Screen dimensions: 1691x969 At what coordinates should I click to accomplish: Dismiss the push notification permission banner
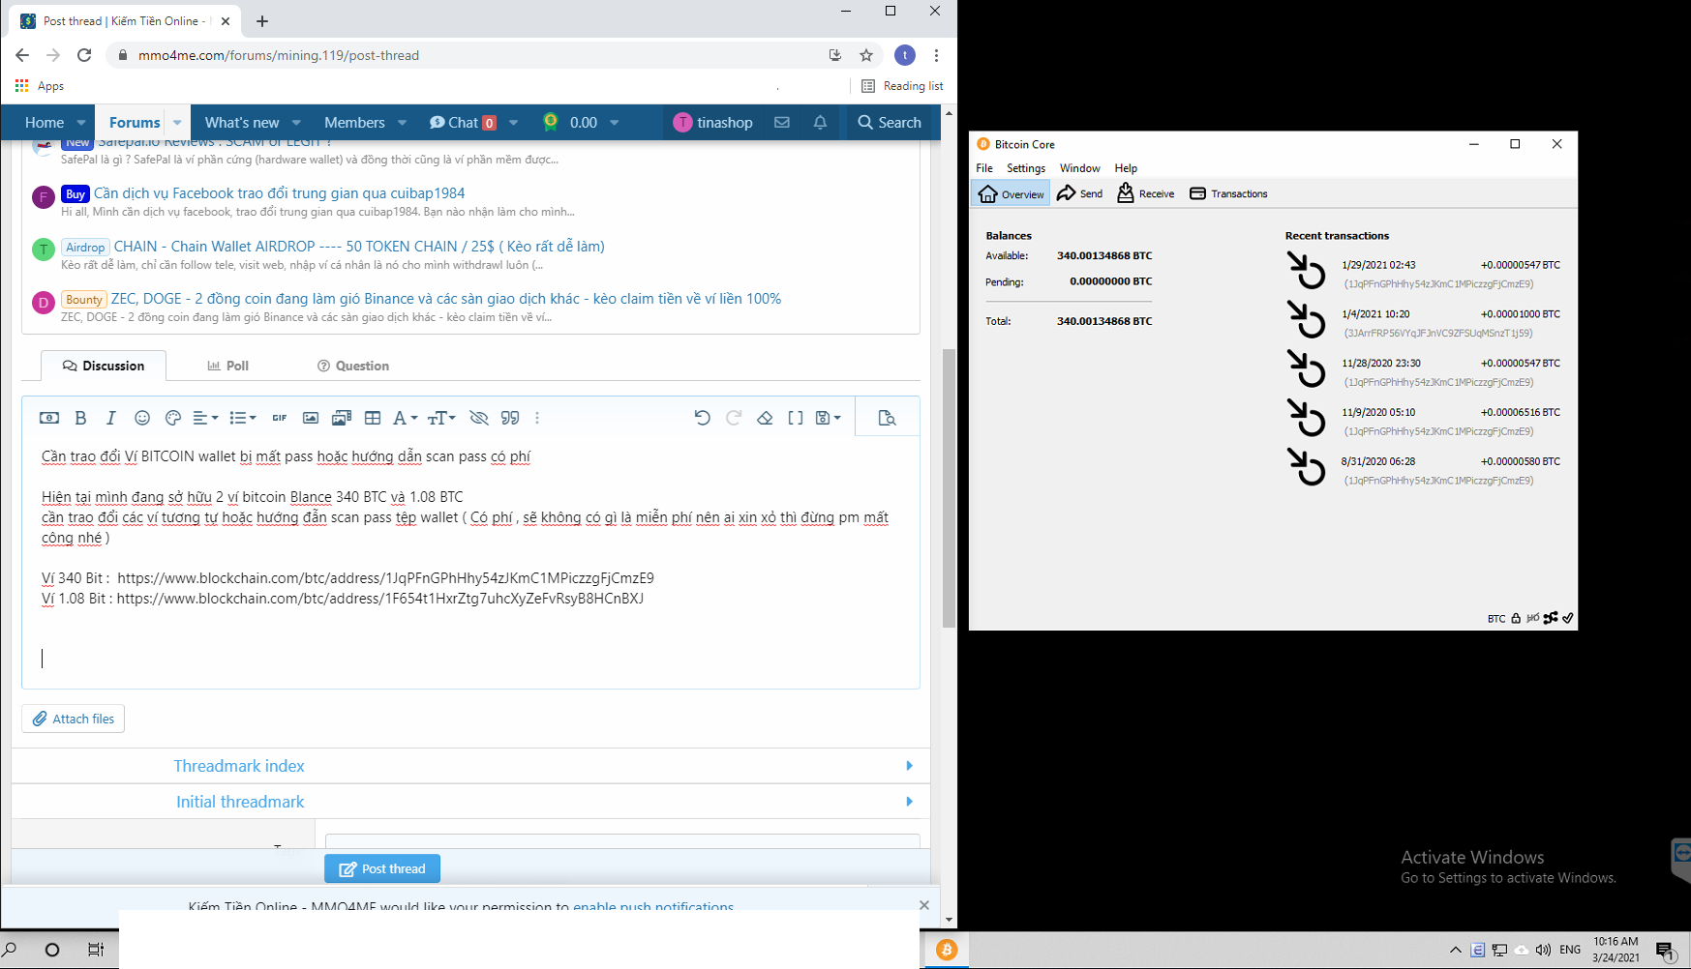click(x=924, y=905)
